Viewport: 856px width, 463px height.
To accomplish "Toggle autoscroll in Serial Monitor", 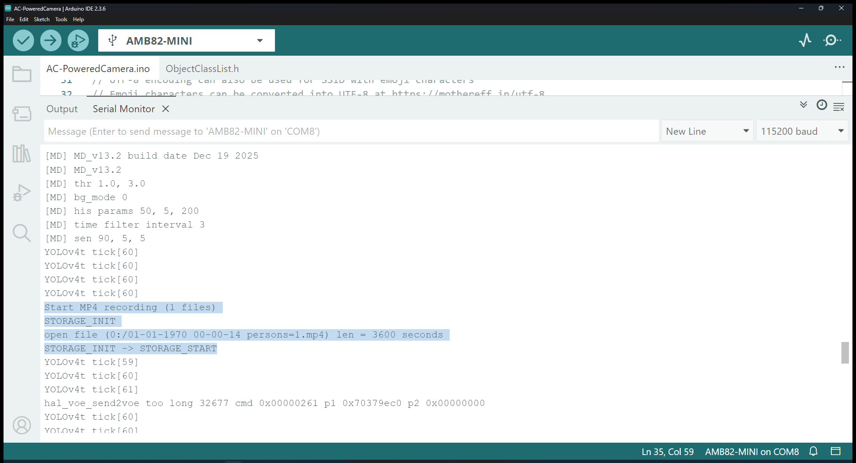I will click(803, 105).
